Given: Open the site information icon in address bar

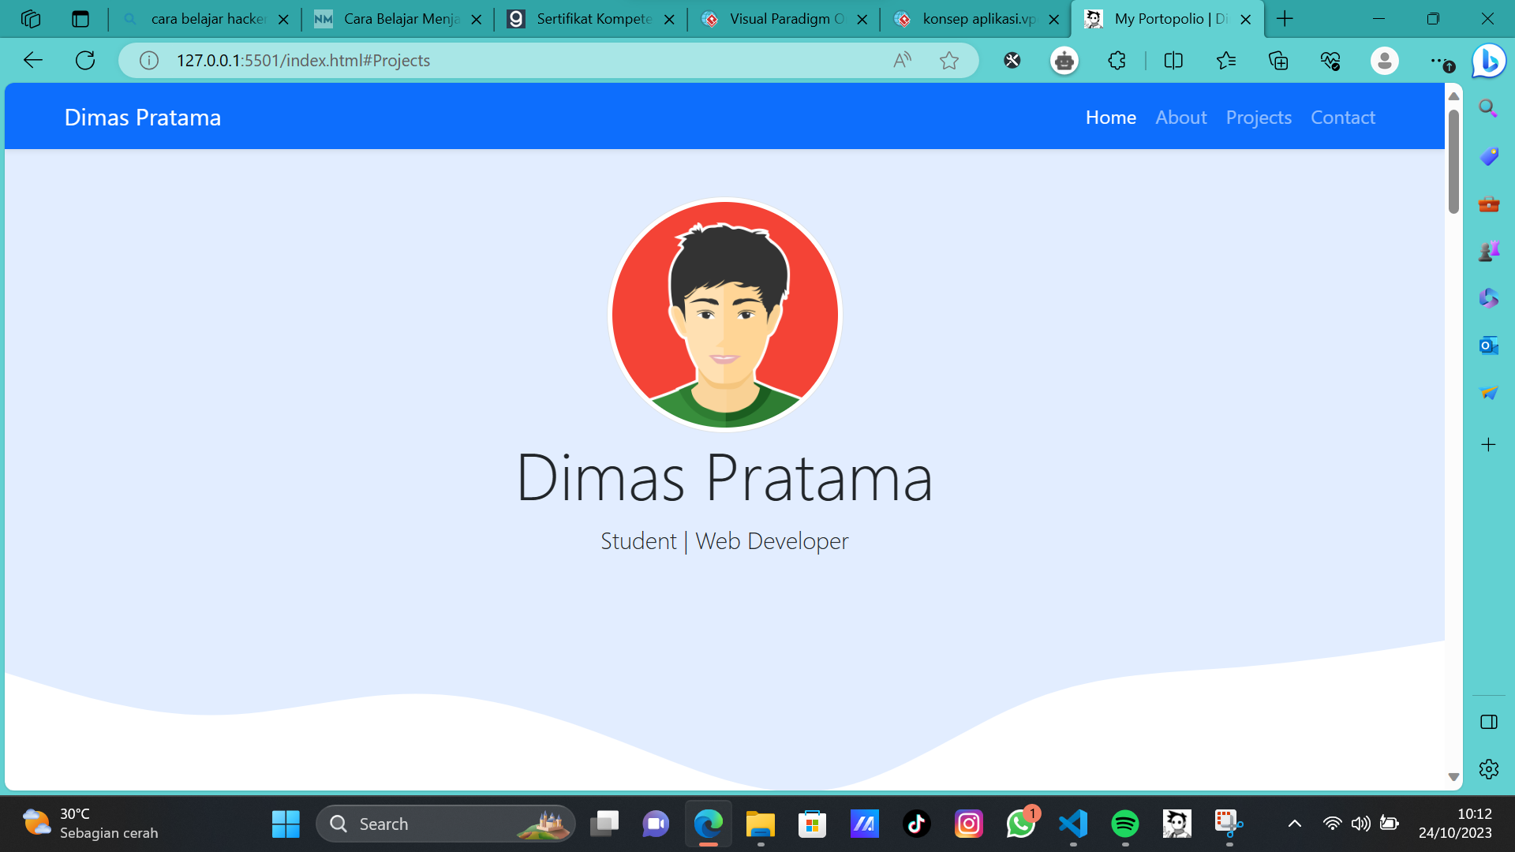Looking at the screenshot, I should (149, 60).
